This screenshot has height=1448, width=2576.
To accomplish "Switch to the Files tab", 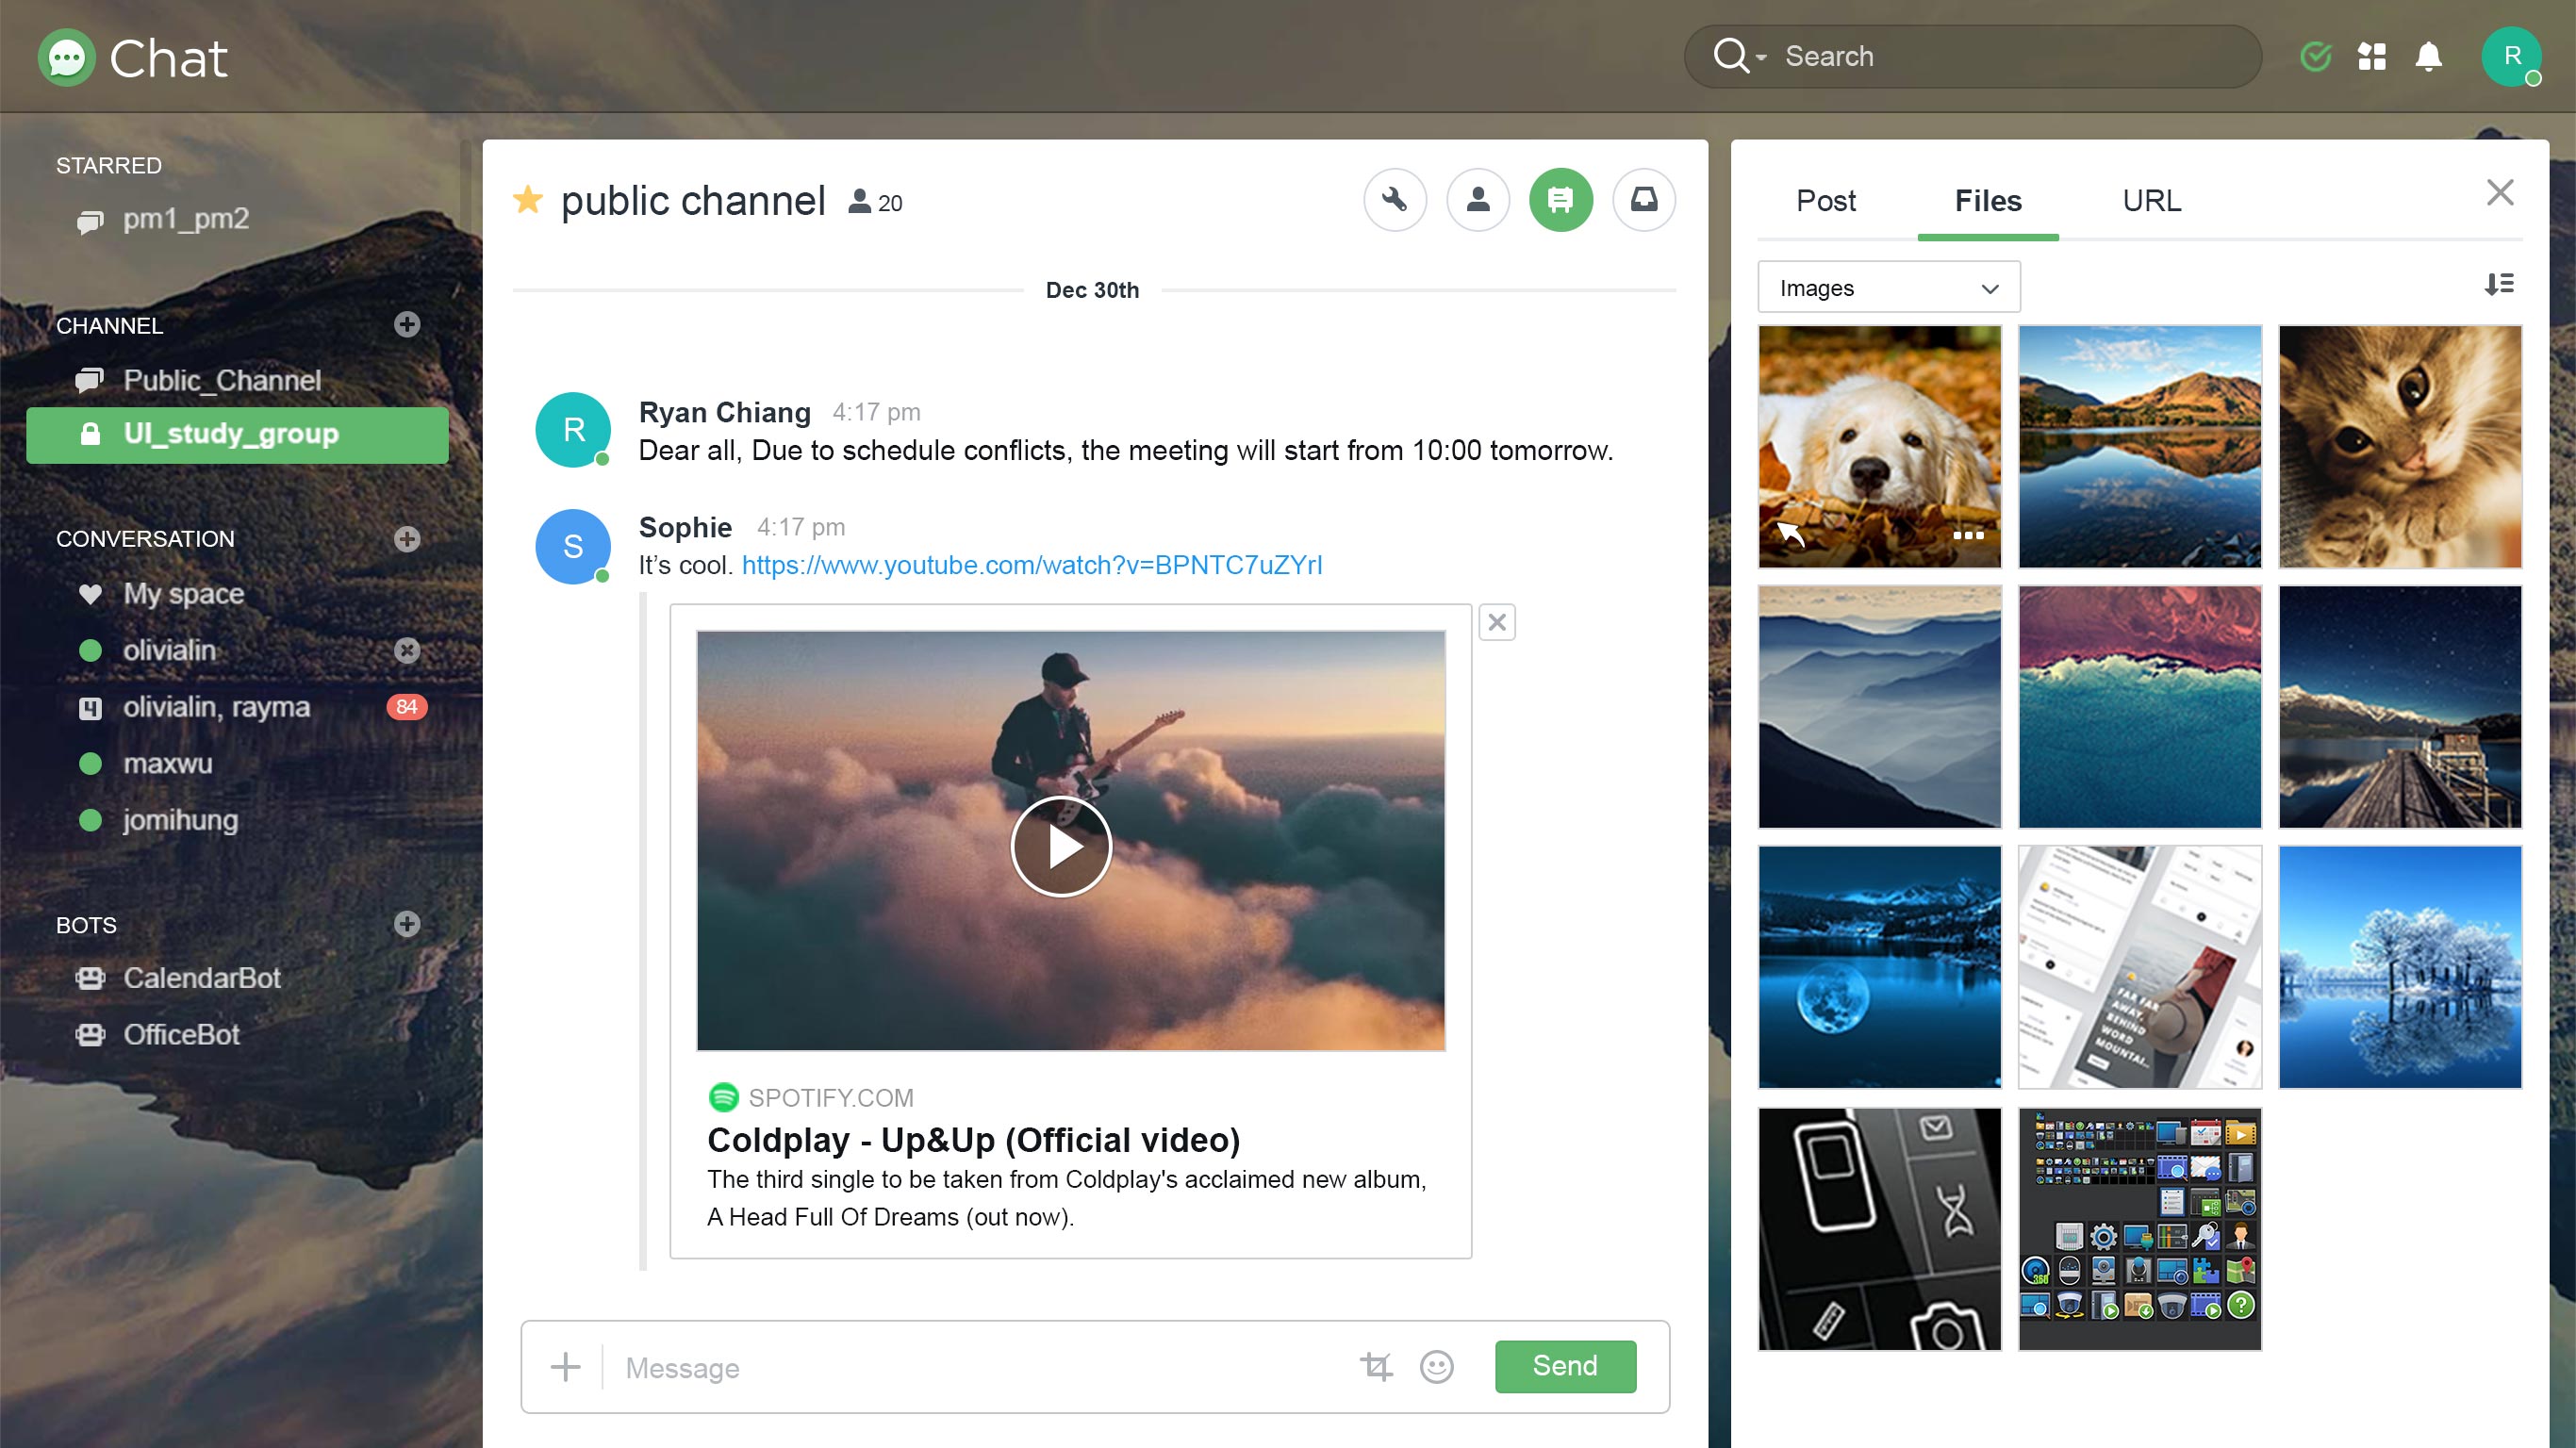I will 1987,201.
